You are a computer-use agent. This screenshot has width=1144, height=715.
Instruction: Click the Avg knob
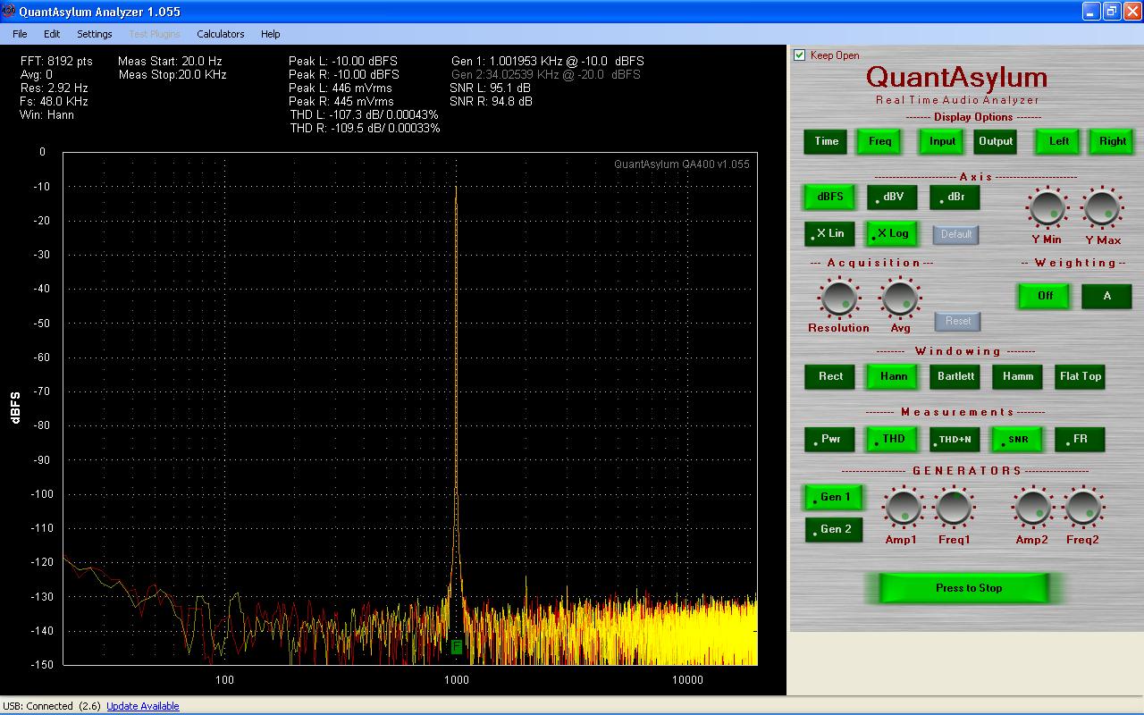click(900, 298)
